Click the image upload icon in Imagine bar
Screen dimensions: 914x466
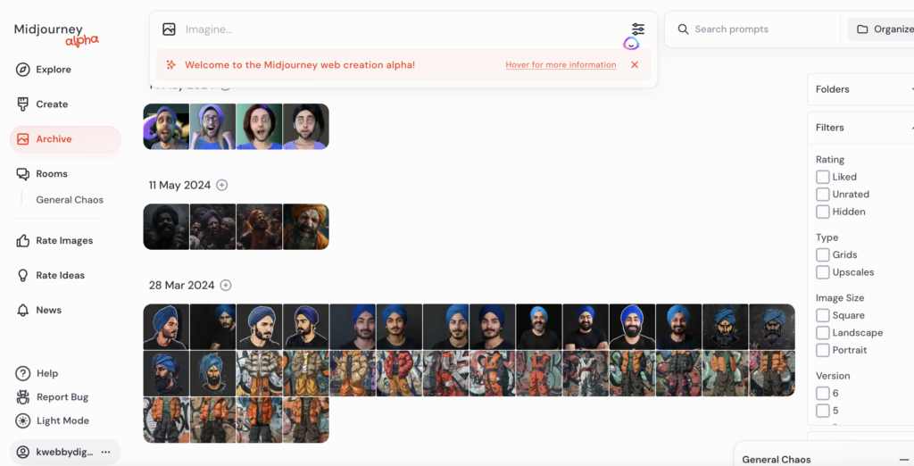[169, 29]
